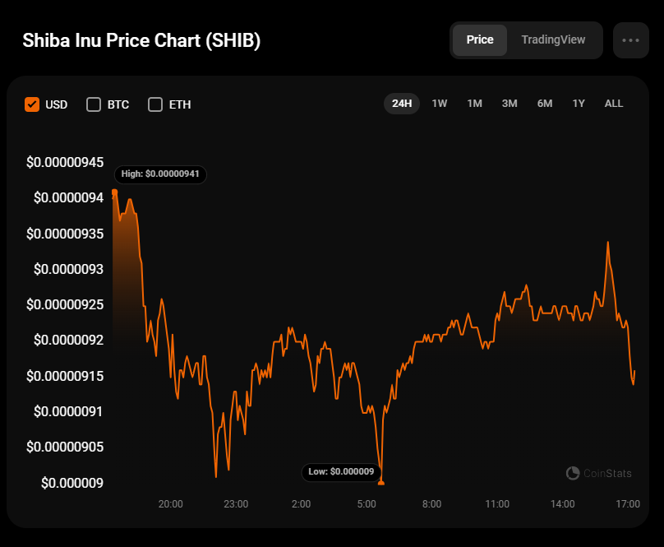The image size is (664, 547).
Task: Uncheck the USD currency checkbox
Action: (33, 104)
